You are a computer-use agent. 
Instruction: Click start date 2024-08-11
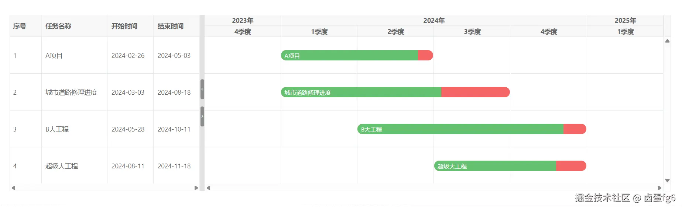click(x=128, y=166)
